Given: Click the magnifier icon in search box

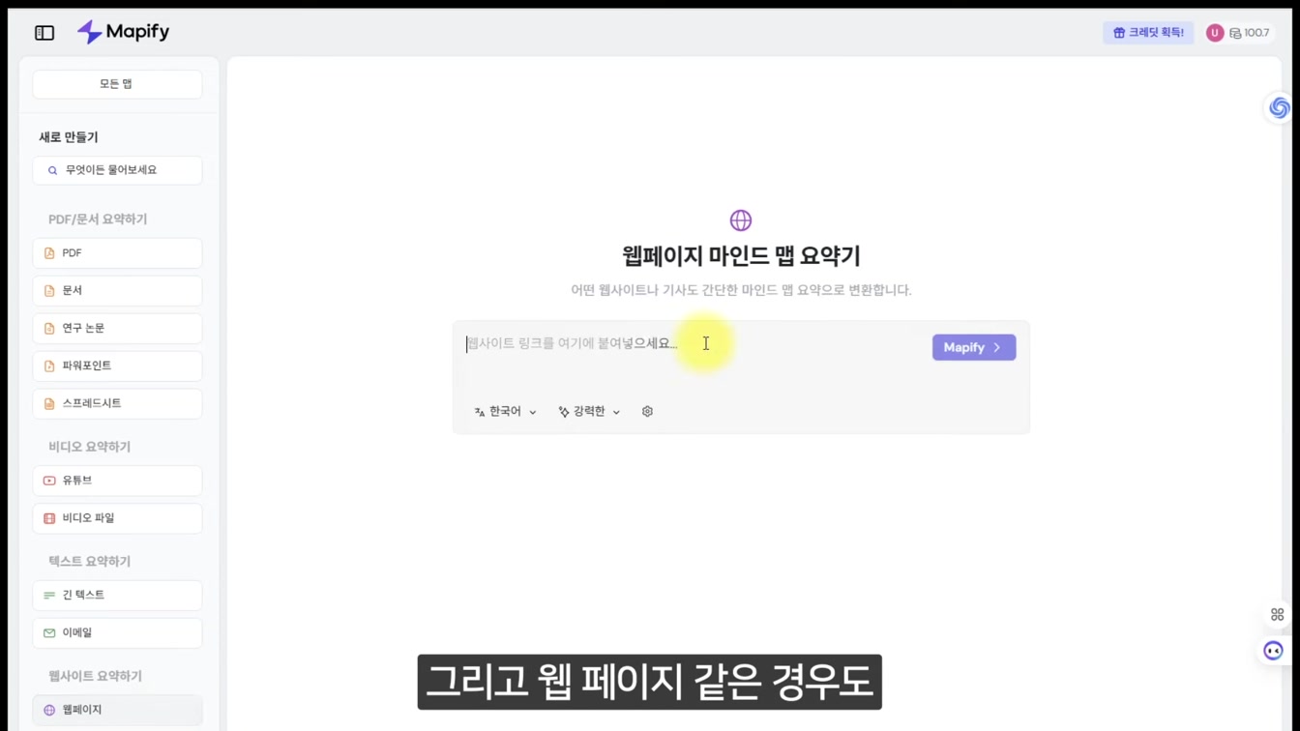Looking at the screenshot, I should pos(53,170).
